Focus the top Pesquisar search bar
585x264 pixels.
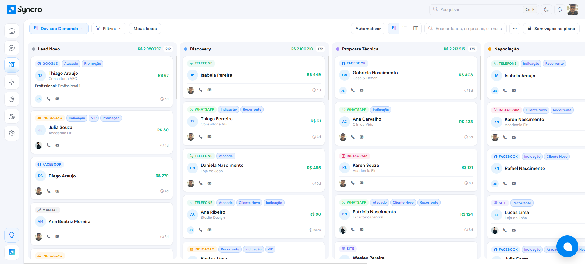(x=484, y=9)
